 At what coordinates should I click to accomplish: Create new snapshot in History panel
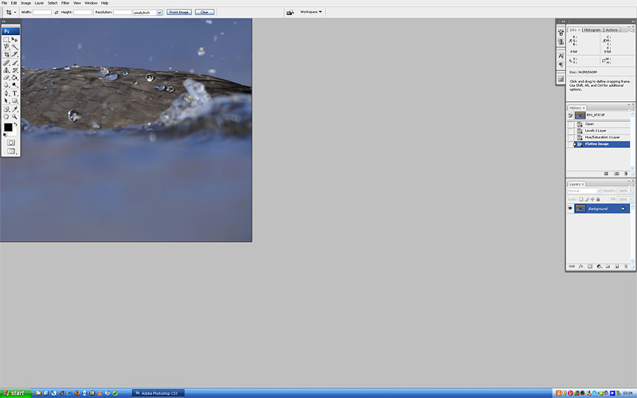[616, 174]
